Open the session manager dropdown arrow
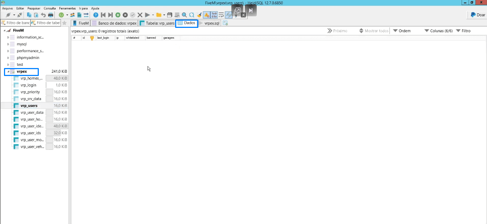This screenshot has width=487, height=224. [14, 15]
